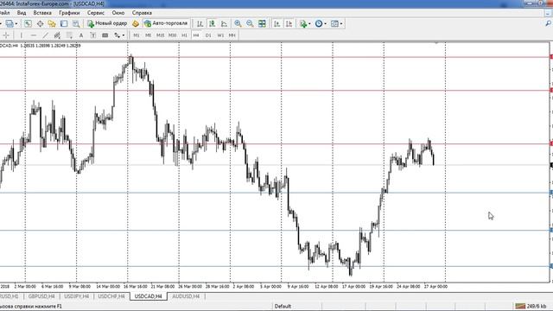Switch to the GBPUSD,H4 chart tab
This screenshot has height=311, width=553.
pos(41,296)
